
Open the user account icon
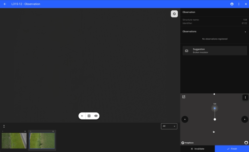(x=232, y=4)
